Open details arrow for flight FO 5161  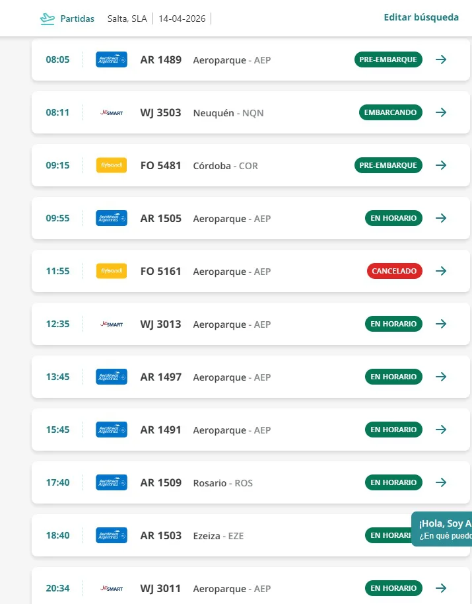tap(441, 271)
